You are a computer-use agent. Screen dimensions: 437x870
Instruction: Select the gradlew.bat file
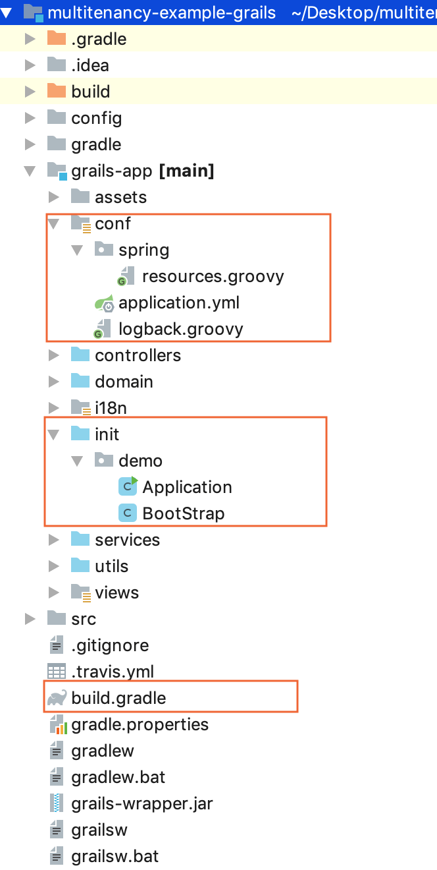[118, 777]
